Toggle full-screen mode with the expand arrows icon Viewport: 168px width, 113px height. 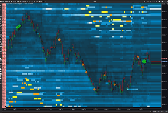click(151, 1)
